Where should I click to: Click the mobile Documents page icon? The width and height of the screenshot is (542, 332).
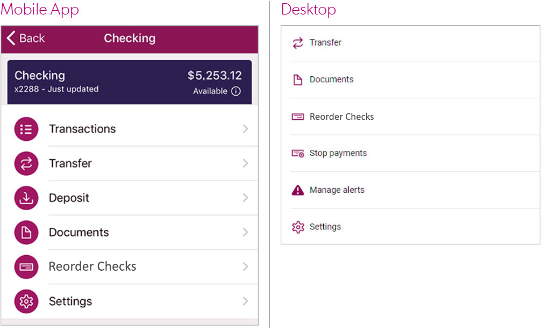coord(26,233)
